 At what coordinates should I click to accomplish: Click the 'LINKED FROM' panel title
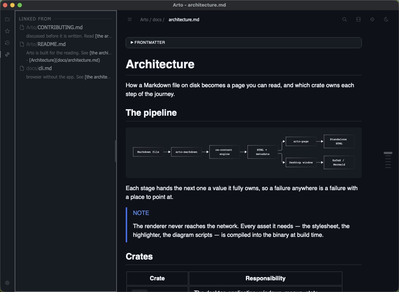[x=35, y=19]
